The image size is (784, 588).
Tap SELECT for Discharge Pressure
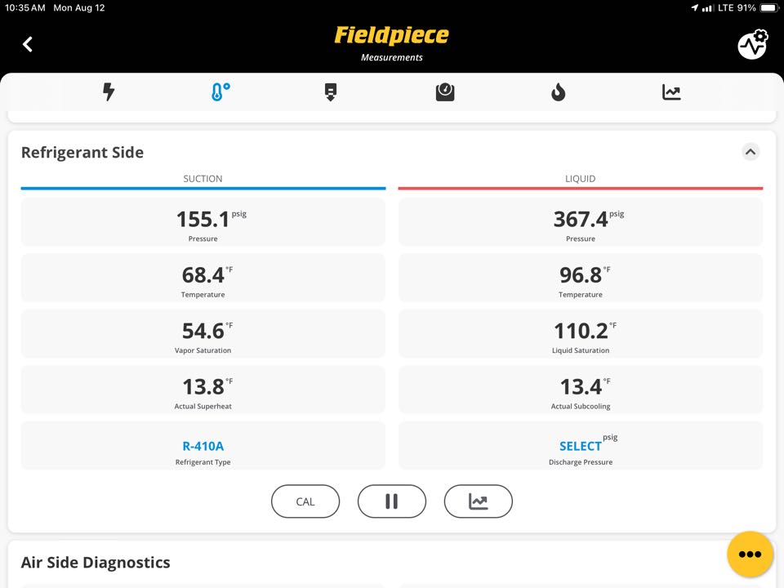[581, 446]
